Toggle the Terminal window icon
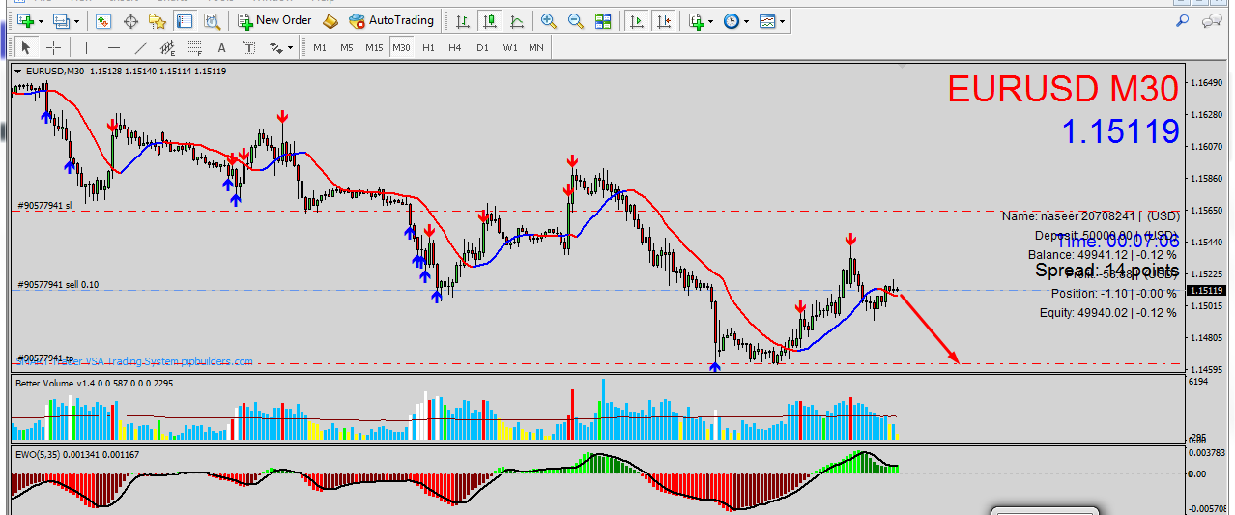1235x515 pixels. (185, 20)
